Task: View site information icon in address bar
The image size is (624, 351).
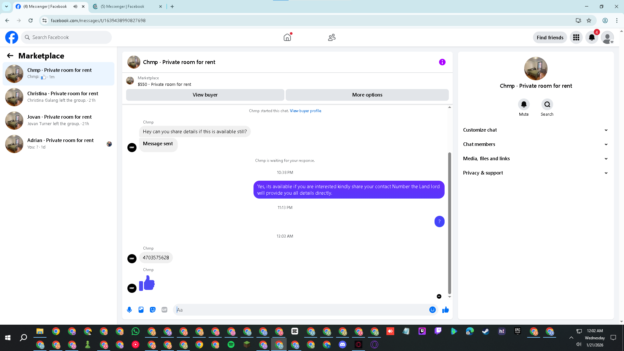Action: tap(45, 20)
